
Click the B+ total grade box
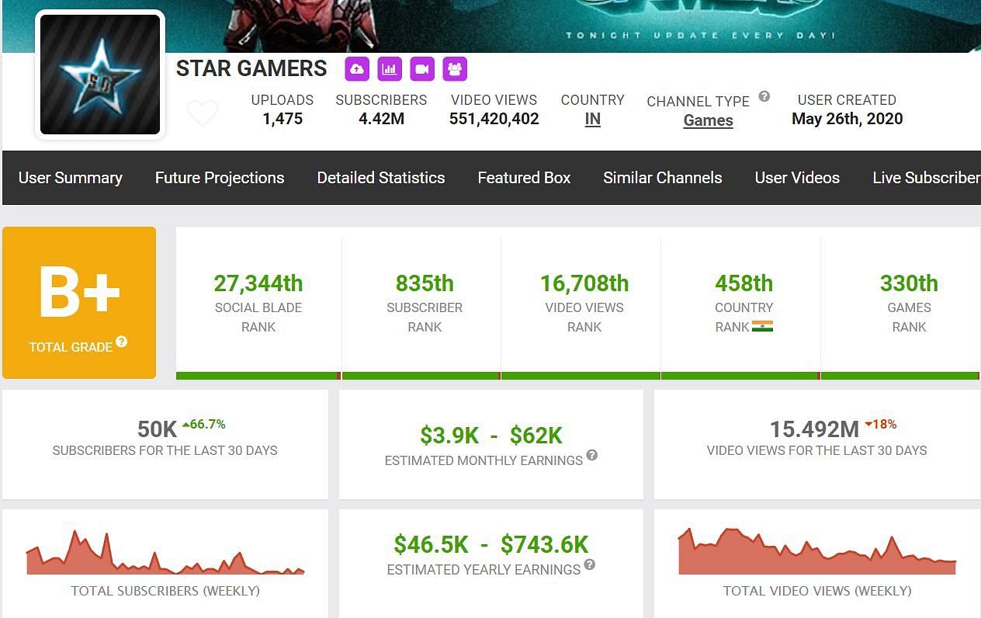[79, 303]
